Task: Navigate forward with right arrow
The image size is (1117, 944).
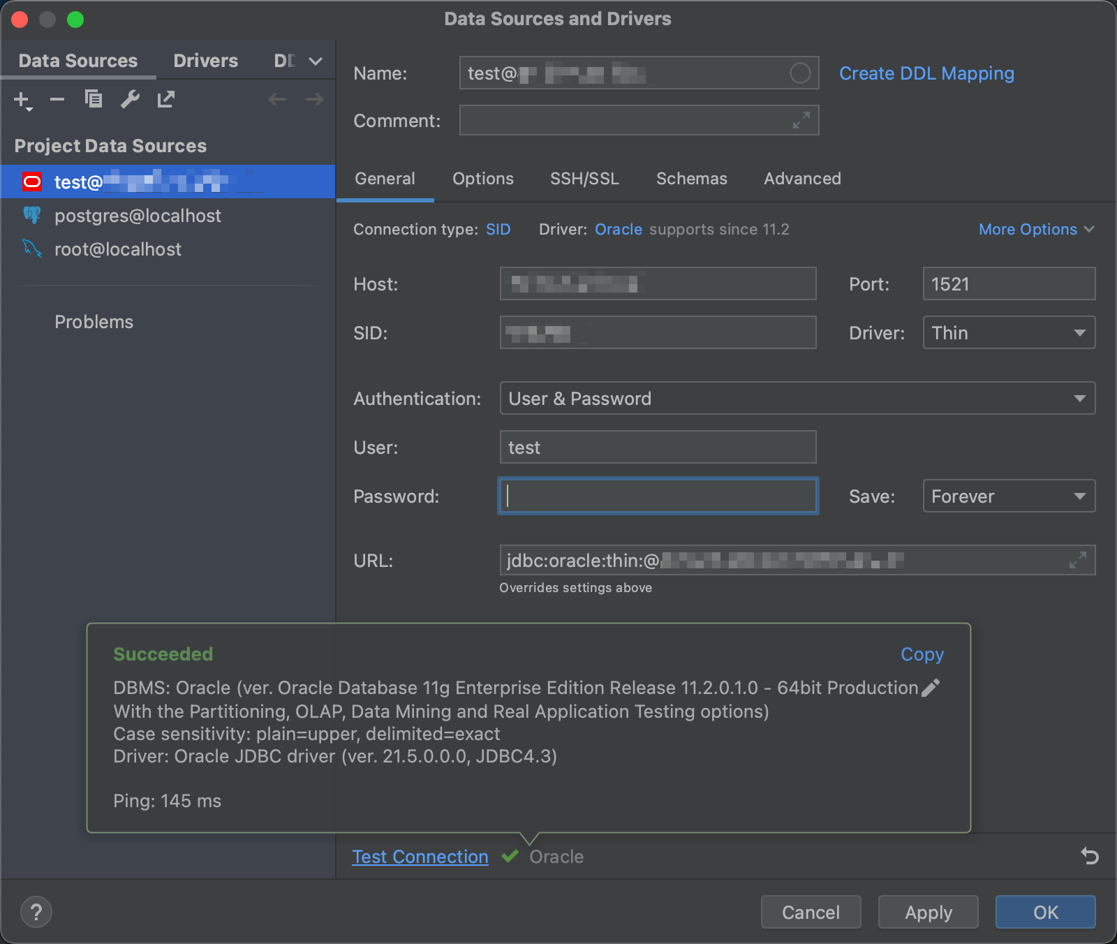Action: (314, 100)
